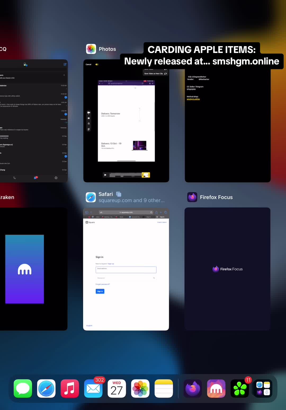
Task: Tap calls tab in ICQ card
Action: [x=15, y=178]
